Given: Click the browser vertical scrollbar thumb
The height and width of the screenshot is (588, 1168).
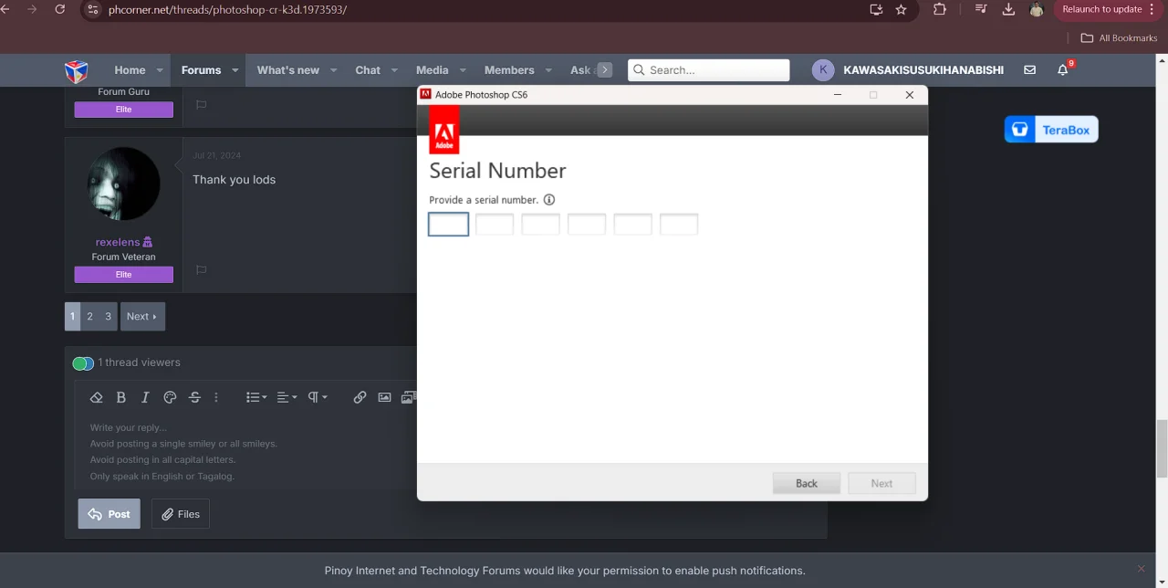Looking at the screenshot, I should tap(1162, 448).
